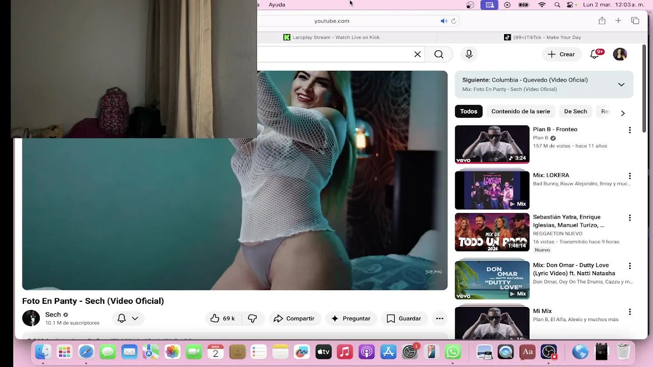Open Mix: LOKERA thumbnail
The image size is (653, 367).
(492, 190)
